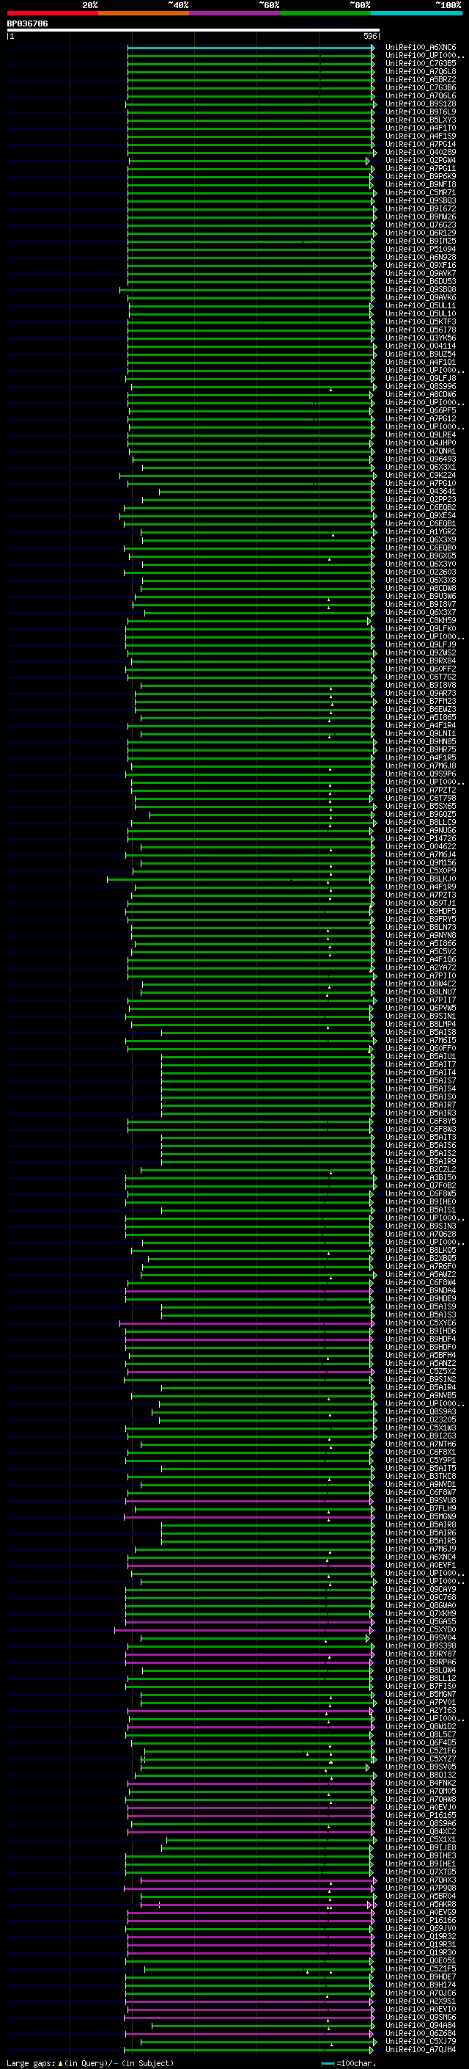Viewport: 469px width, 2069px height.
Task: Click label UniRef100_C6F8Y5
Action: click(x=421, y=1121)
